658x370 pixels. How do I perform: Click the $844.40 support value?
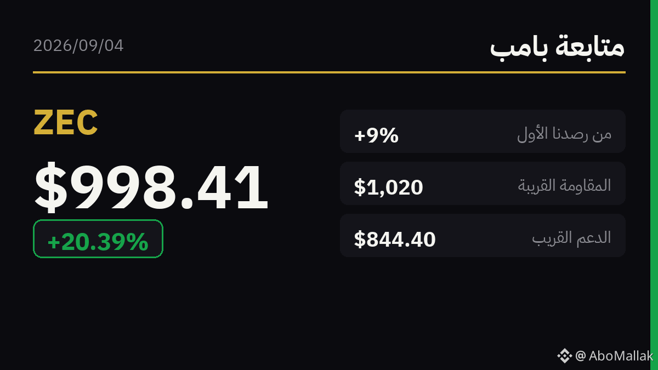click(x=395, y=240)
